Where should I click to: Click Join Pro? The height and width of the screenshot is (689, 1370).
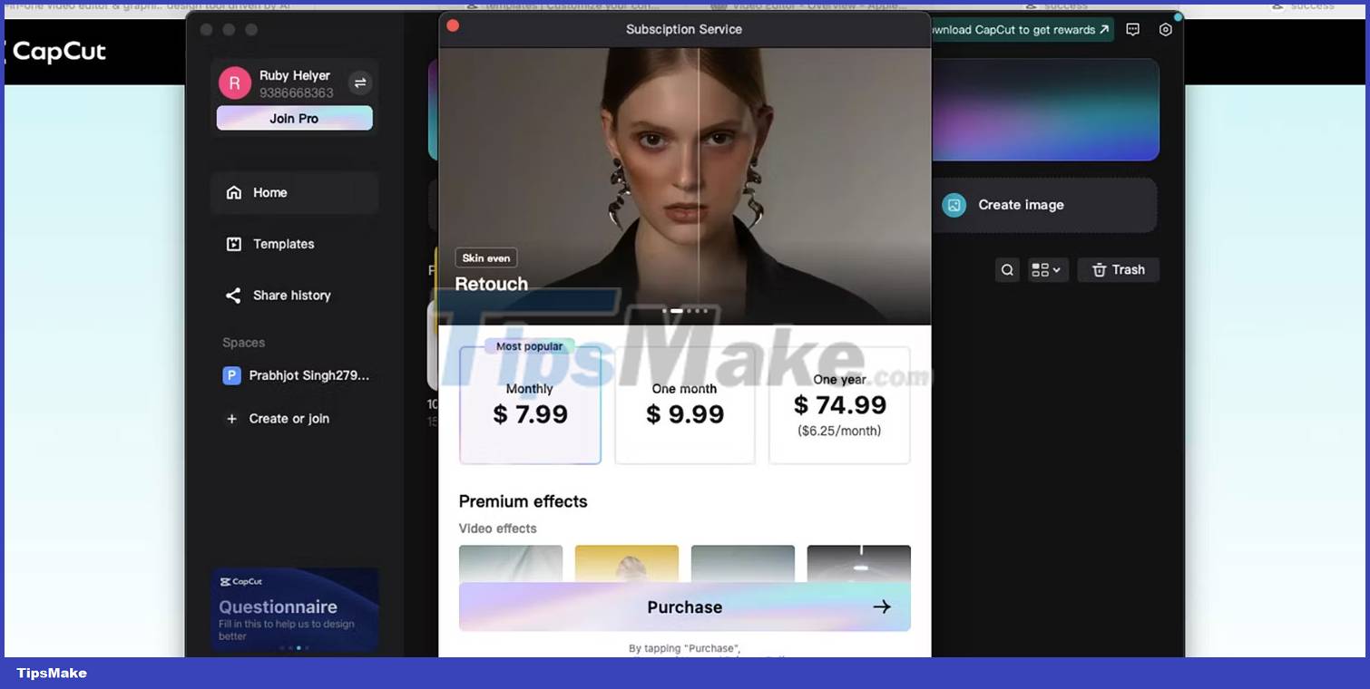(x=294, y=118)
